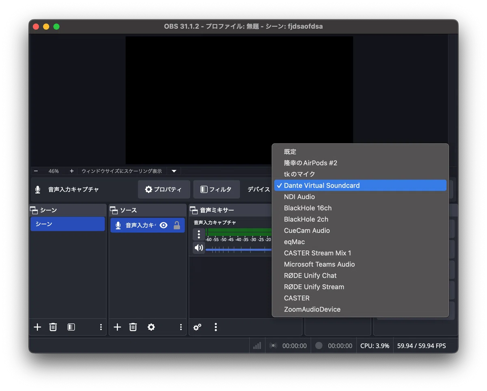Delete the selected scene
Viewport: 487px width, 391px height.
pyautogui.click(x=53, y=327)
